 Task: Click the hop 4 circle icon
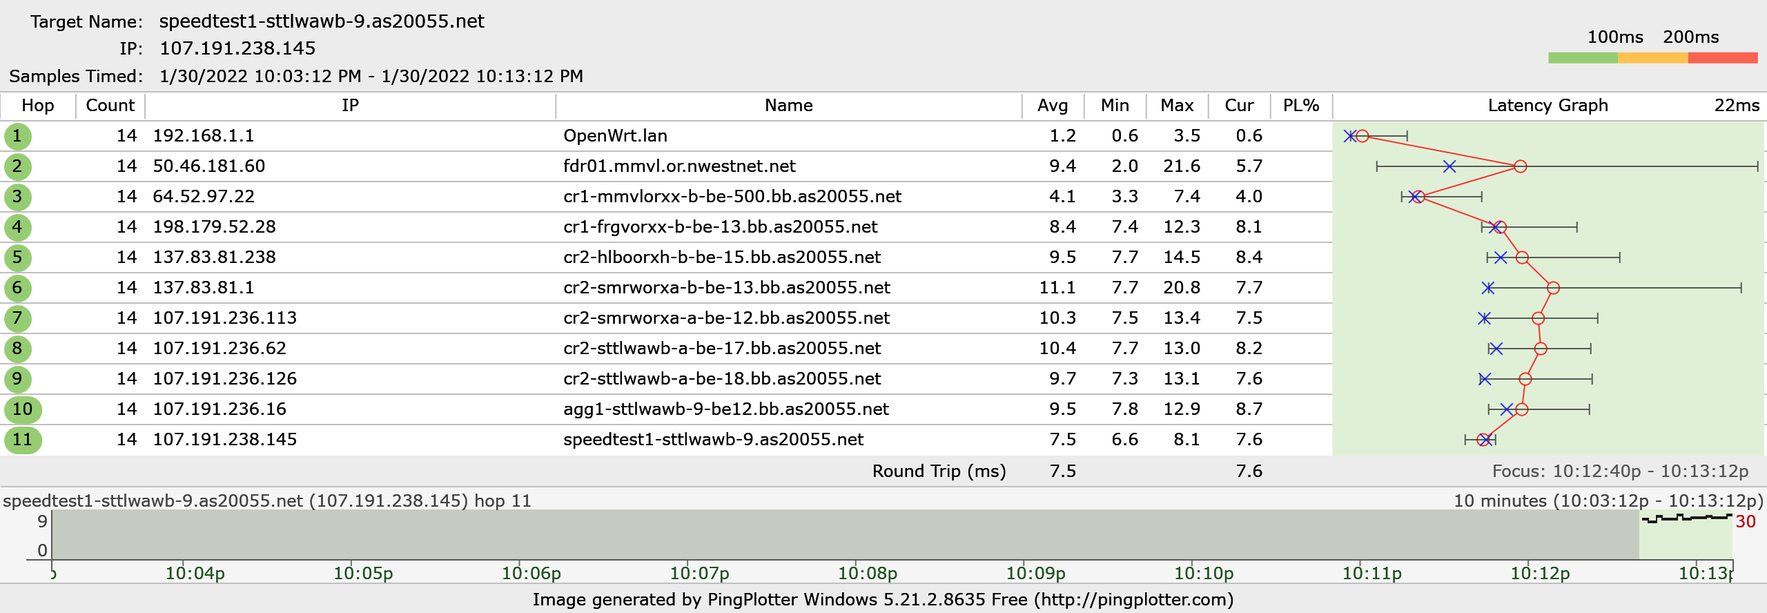pos(17,227)
